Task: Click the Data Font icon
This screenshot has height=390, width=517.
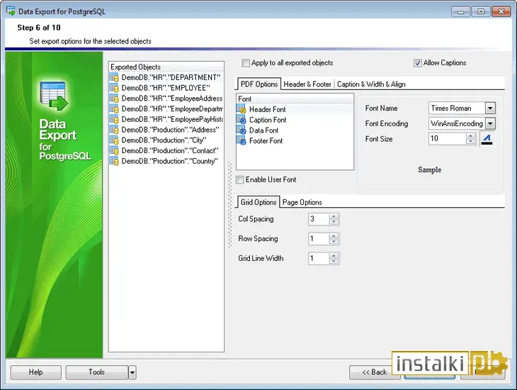Action: (x=242, y=130)
